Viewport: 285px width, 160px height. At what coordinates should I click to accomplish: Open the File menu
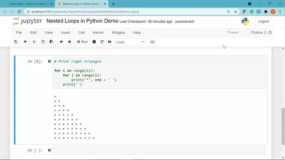coord(19,32)
